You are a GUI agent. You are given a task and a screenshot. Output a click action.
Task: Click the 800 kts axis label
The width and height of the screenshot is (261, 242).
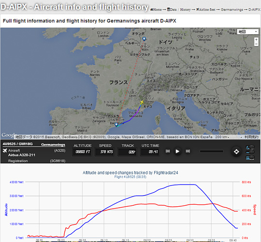[246, 182]
